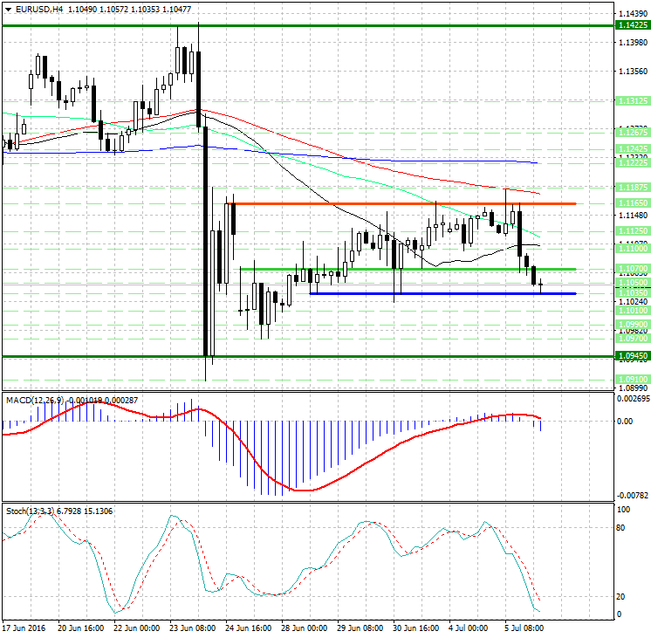
Task: Select the orange horizontal resistance line
Action: [x=393, y=203]
